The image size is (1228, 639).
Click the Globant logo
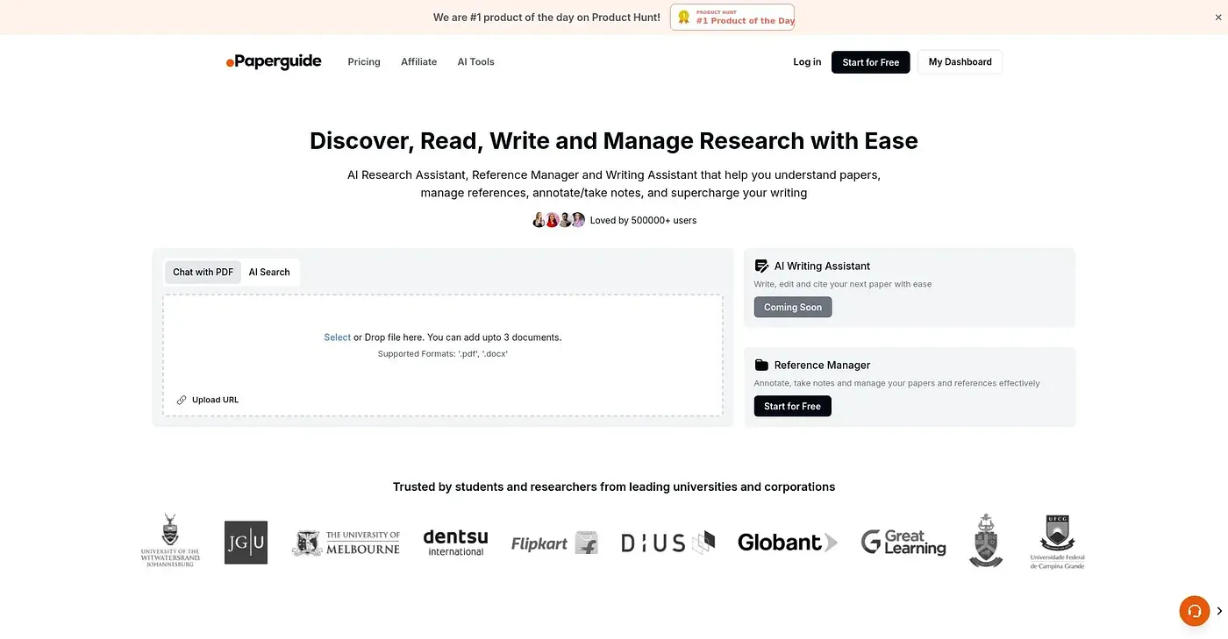point(788,543)
